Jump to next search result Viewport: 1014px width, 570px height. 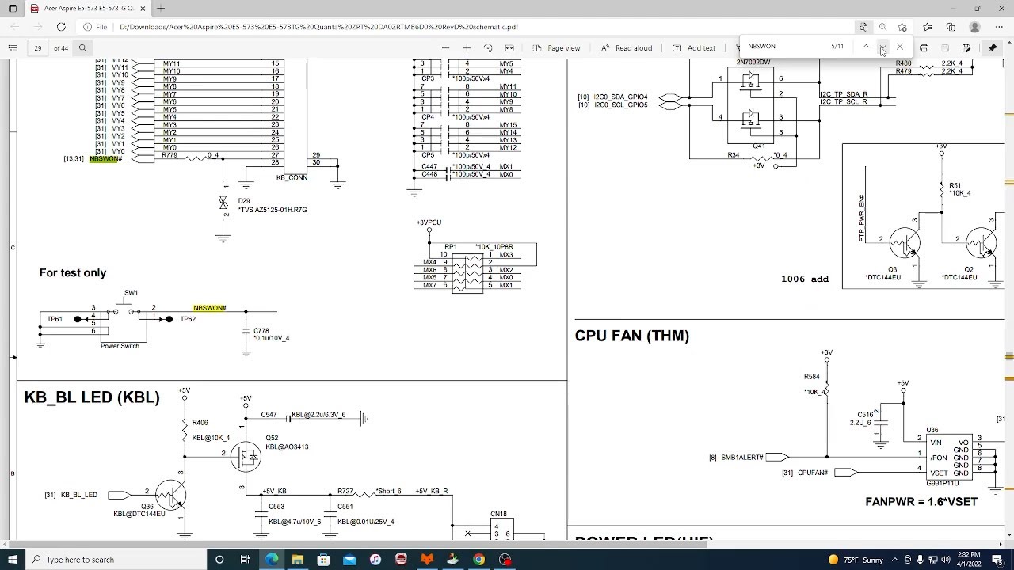882,47
